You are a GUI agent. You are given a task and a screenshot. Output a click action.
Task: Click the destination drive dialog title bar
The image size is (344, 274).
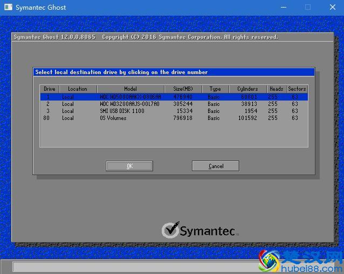(174, 72)
